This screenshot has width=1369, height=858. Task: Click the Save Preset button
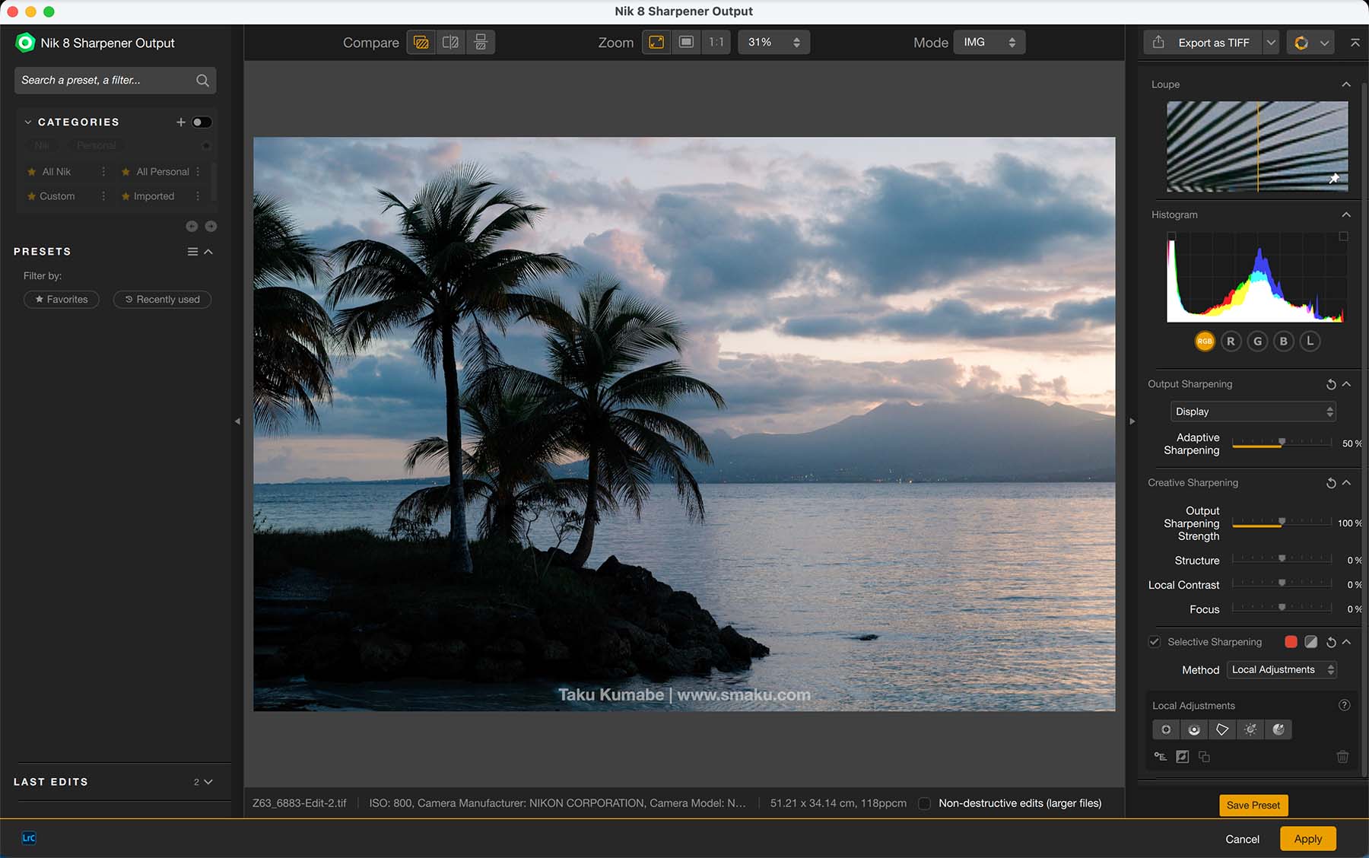point(1253,806)
